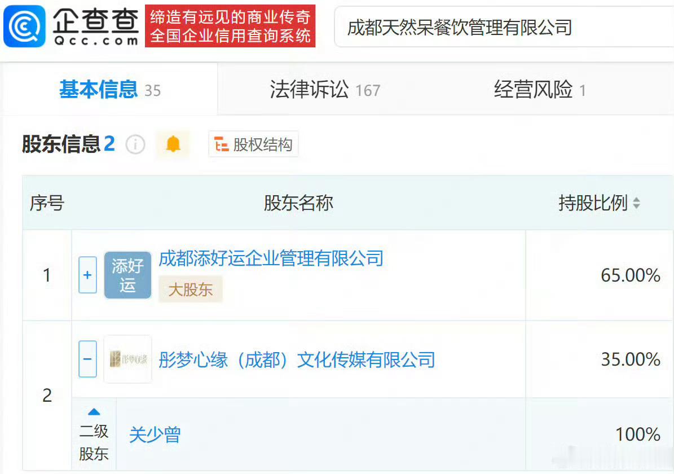Click the orange bell notification icon

173,144
